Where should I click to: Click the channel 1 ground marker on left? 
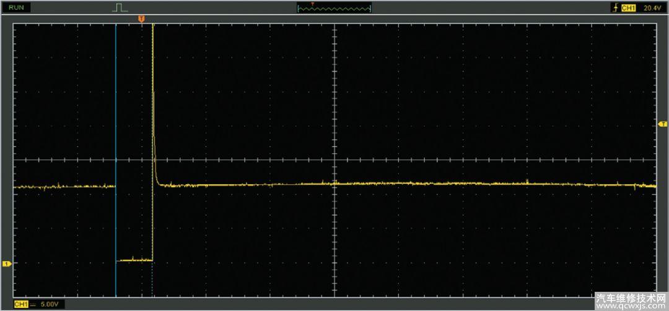click(7, 264)
